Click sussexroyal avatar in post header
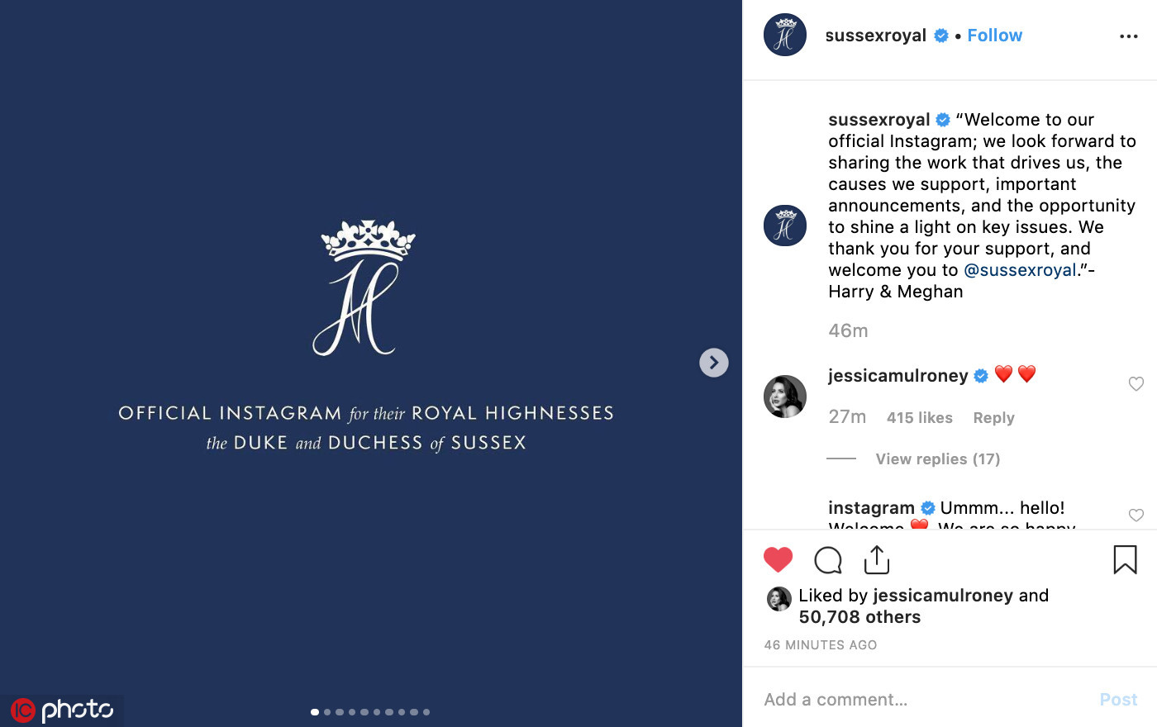1157x727 pixels. click(784, 36)
